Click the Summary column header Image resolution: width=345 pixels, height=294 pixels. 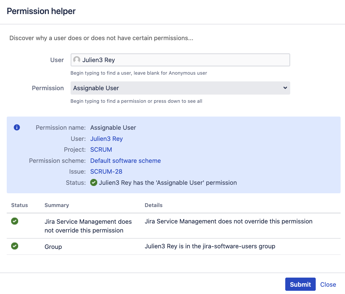pyautogui.click(x=57, y=205)
